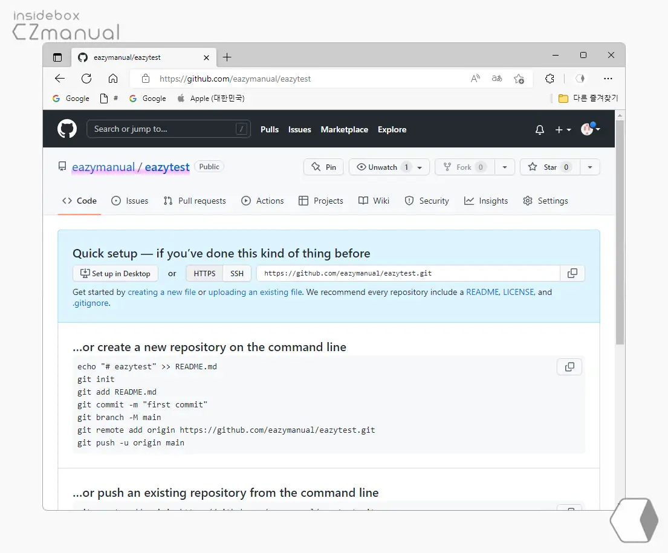Open the Code tab
668x553 pixels.
(79, 201)
